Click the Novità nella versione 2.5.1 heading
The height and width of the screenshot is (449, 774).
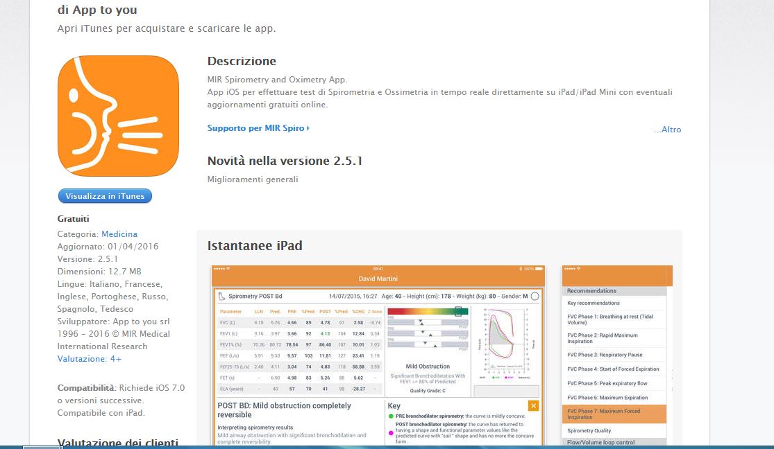tap(285, 161)
